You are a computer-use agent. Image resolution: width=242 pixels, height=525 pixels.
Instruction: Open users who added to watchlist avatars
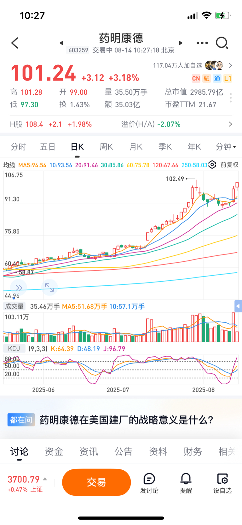tap(214, 65)
